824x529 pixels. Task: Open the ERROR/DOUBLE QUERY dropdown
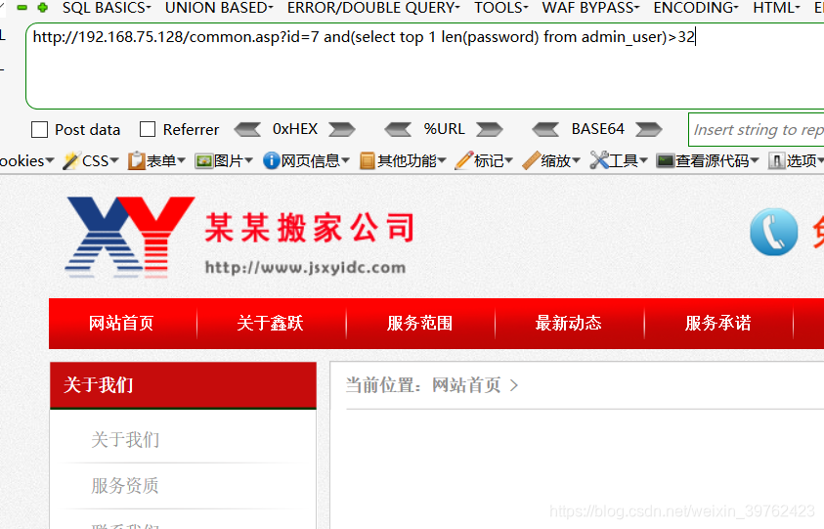coord(373,8)
